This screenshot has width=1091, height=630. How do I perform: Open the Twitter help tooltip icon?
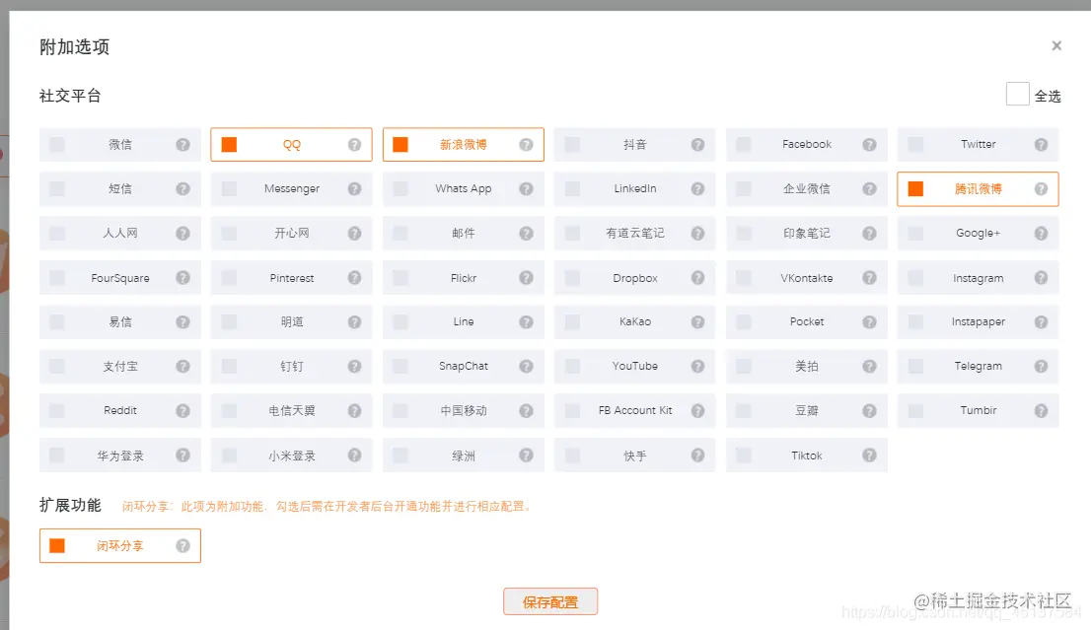click(1041, 144)
